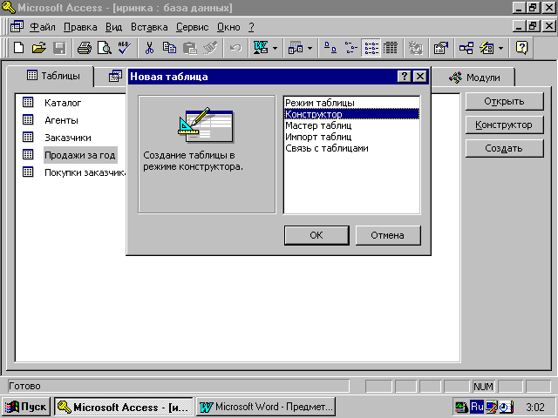
Task: Switch to the Модули tab
Action: [x=474, y=78]
